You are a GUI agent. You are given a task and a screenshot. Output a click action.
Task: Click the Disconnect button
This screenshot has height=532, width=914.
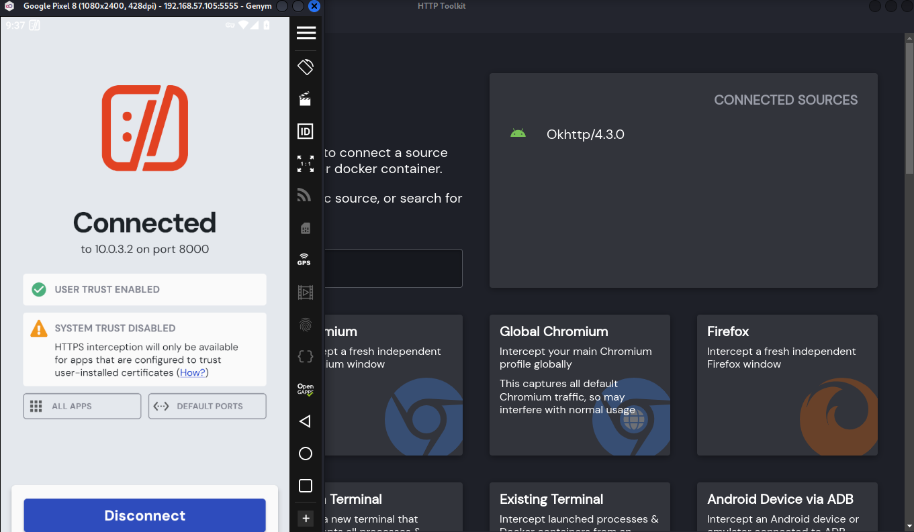click(x=144, y=515)
